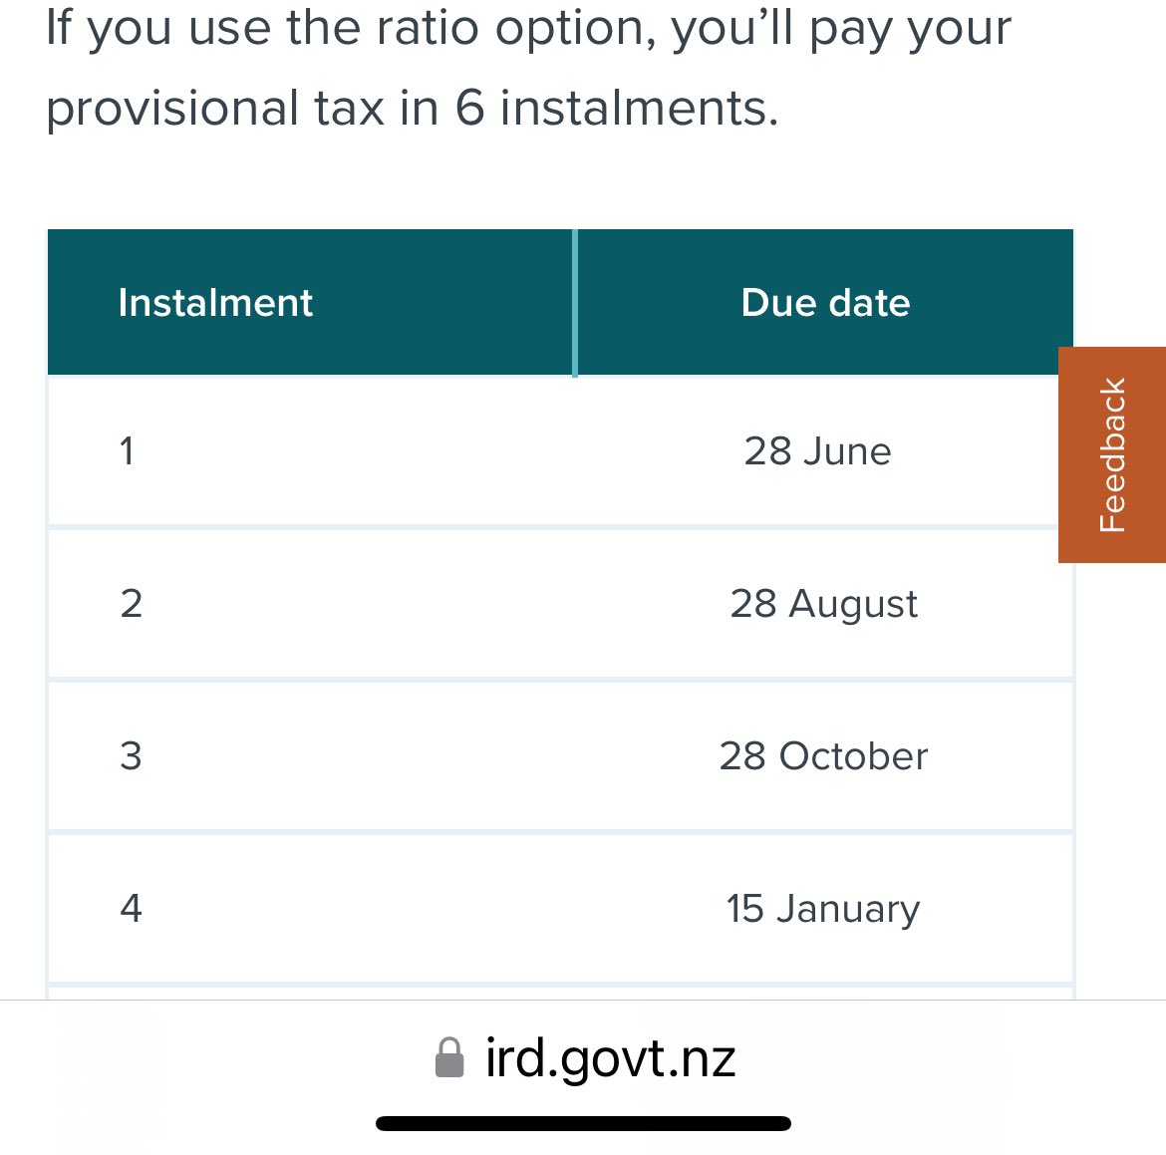Open the orange Feedback side tab
The width and height of the screenshot is (1166, 1155).
pyautogui.click(x=1112, y=454)
